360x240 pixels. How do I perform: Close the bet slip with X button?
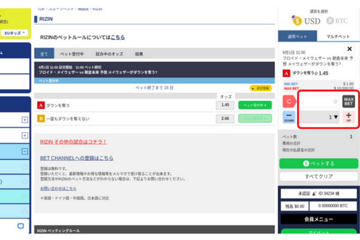[x=349, y=49]
